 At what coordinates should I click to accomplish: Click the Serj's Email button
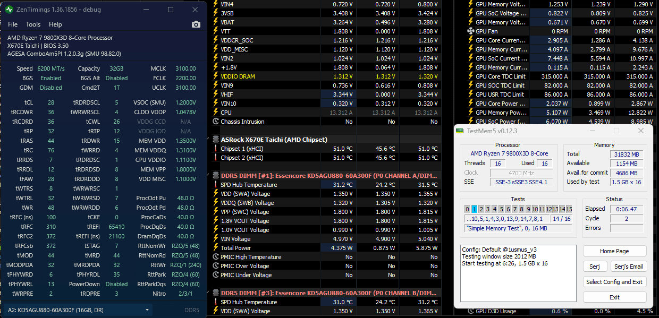click(x=628, y=267)
